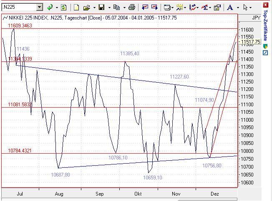Image resolution: width=272 pixels, height=201 pixels.
Task: Click the JPY currency label
Action: click(256, 18)
